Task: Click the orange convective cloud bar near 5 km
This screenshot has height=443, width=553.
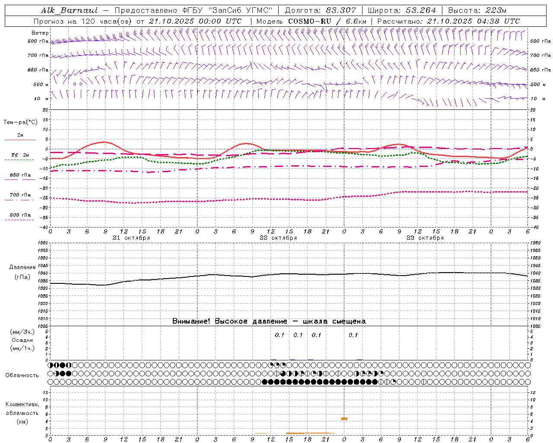Action: [x=344, y=419]
